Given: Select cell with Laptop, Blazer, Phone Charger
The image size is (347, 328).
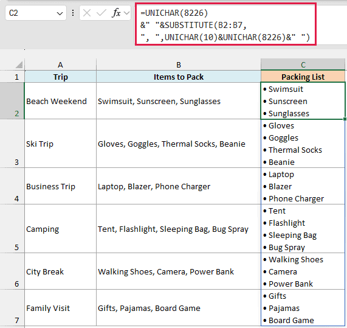Looking at the screenshot, I should (x=179, y=186).
